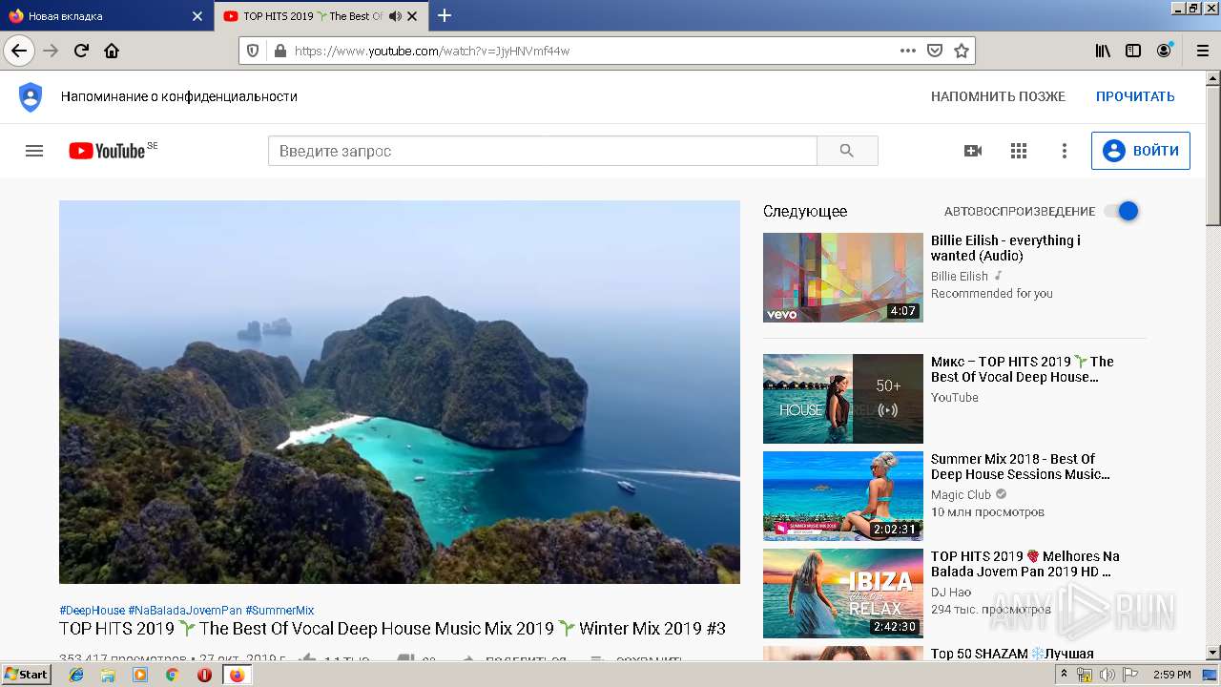Save page to Pocket icon
The height and width of the screenshot is (687, 1221).
[935, 51]
